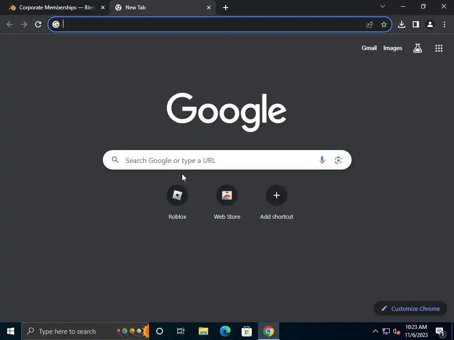
Task: Open the Search Labs flask icon
Action: 418,48
